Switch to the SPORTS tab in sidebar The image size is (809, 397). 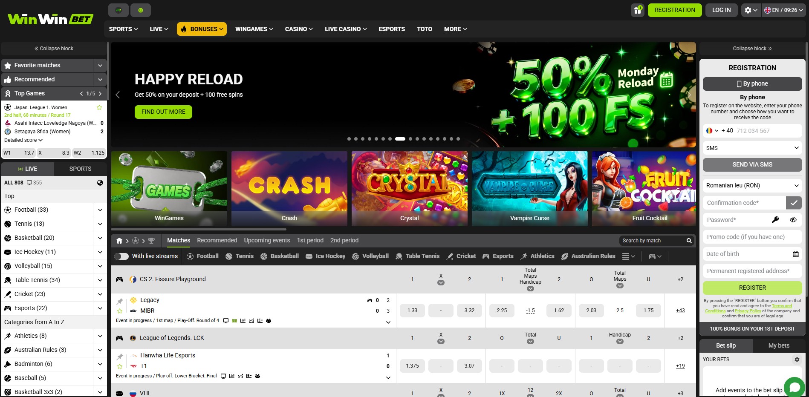80,169
